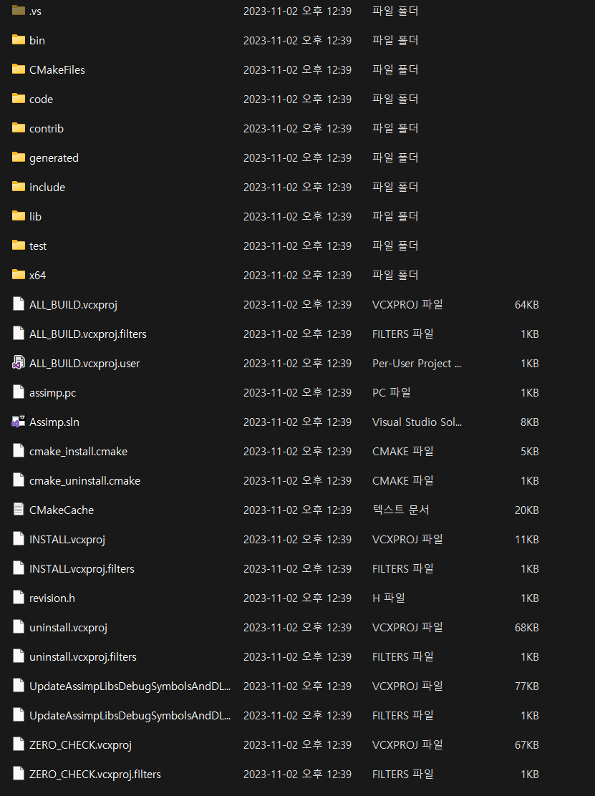The width and height of the screenshot is (595, 796).
Task: Click the uninstall.vcxproj file icon
Action: pyautogui.click(x=19, y=627)
